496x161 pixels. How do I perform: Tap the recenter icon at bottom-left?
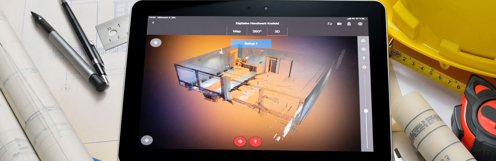147,140
